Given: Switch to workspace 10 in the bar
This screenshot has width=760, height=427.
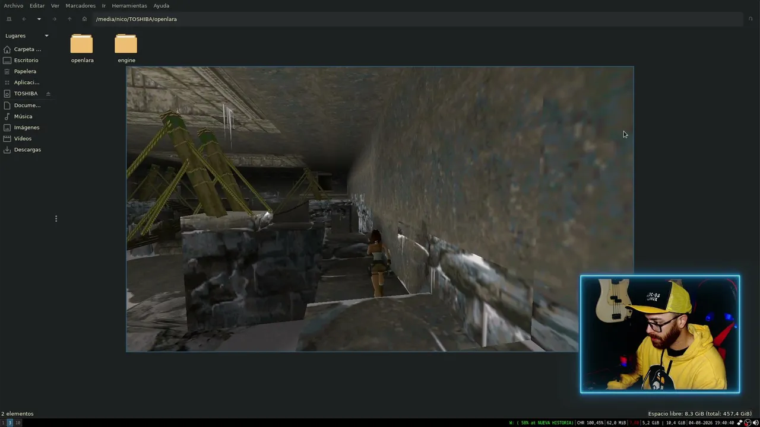Looking at the screenshot, I should 18,423.
